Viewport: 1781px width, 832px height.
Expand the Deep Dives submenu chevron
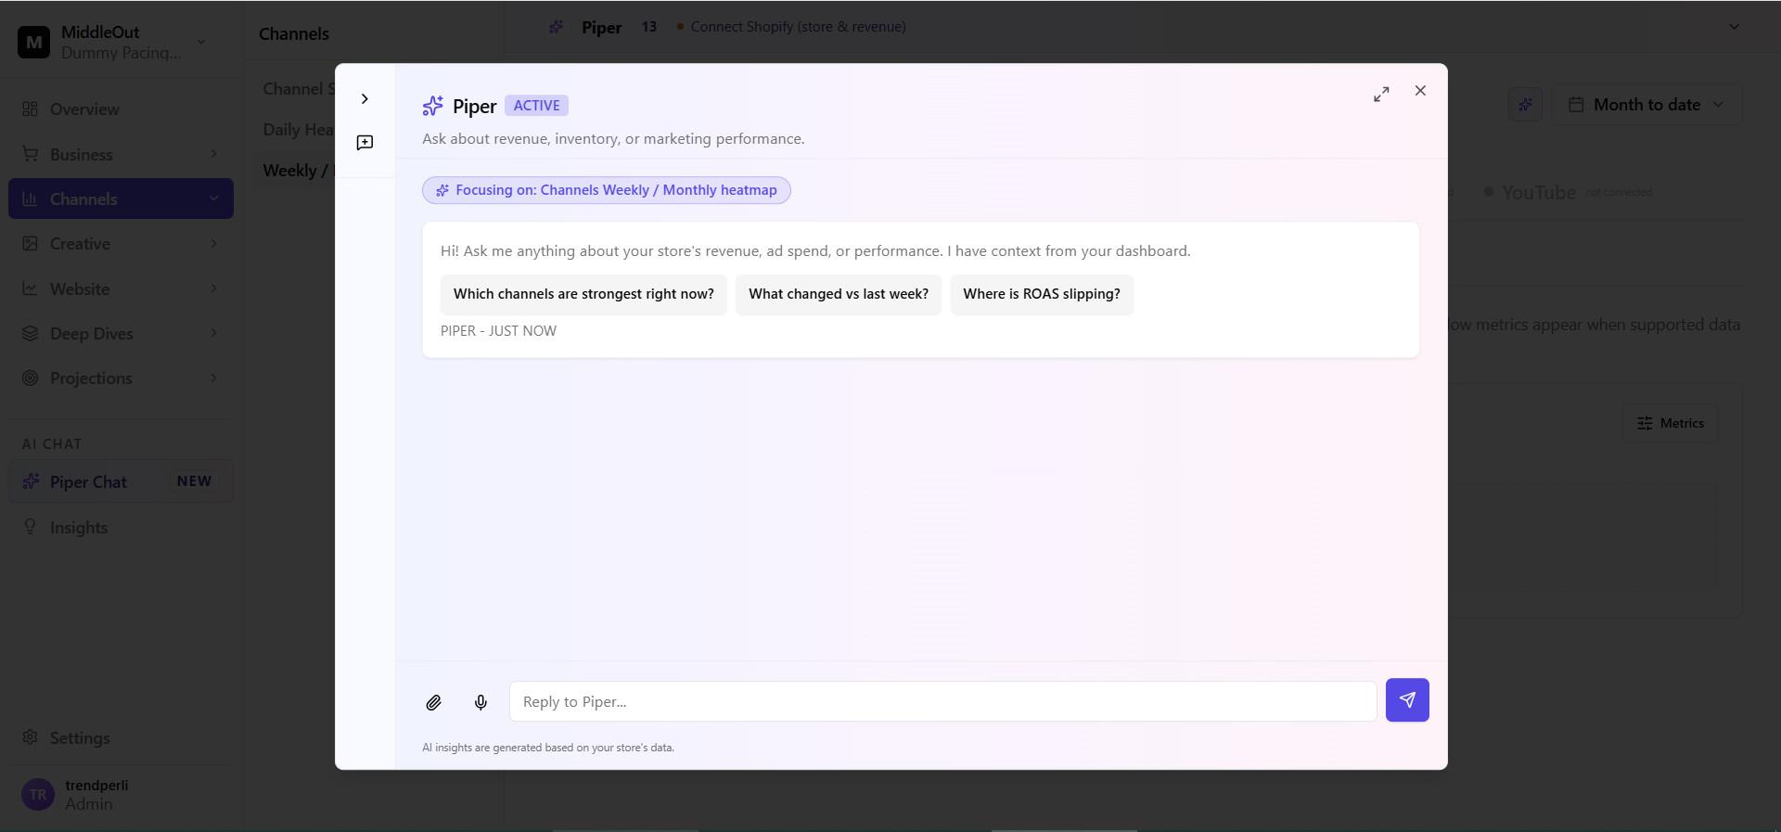pos(213,333)
